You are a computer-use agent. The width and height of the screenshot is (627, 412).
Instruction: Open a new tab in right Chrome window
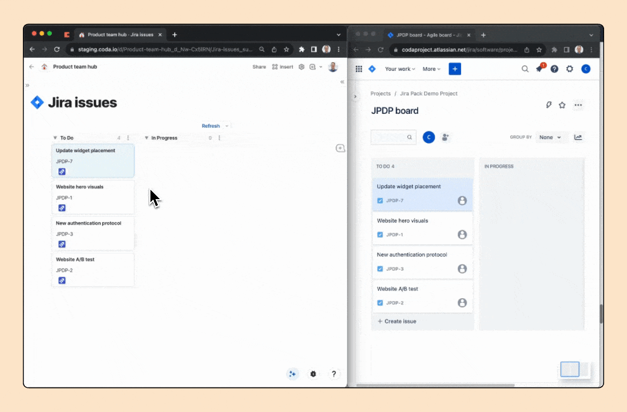point(483,35)
